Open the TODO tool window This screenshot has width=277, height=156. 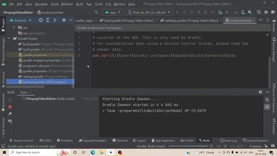[x=45, y=140]
